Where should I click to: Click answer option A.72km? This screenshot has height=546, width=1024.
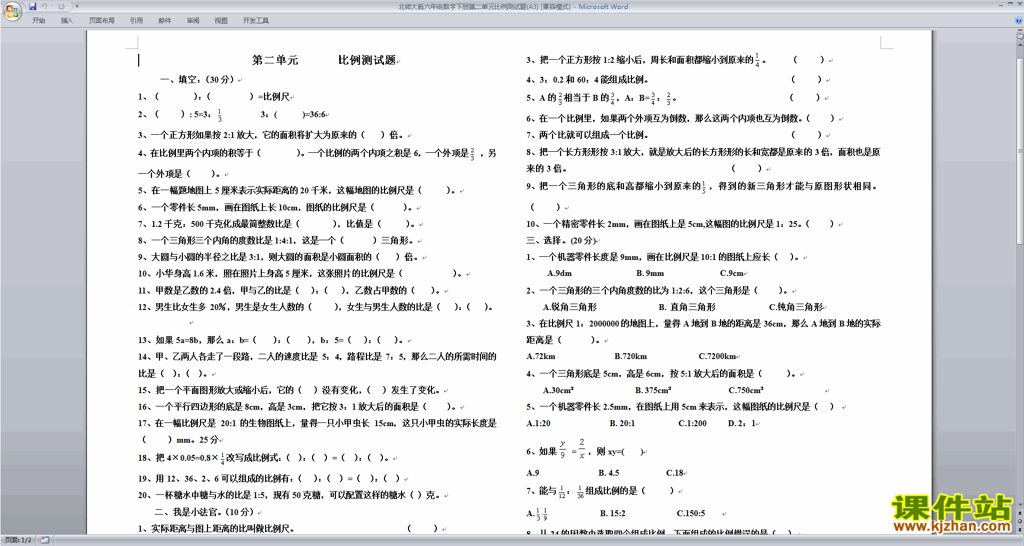541,356
